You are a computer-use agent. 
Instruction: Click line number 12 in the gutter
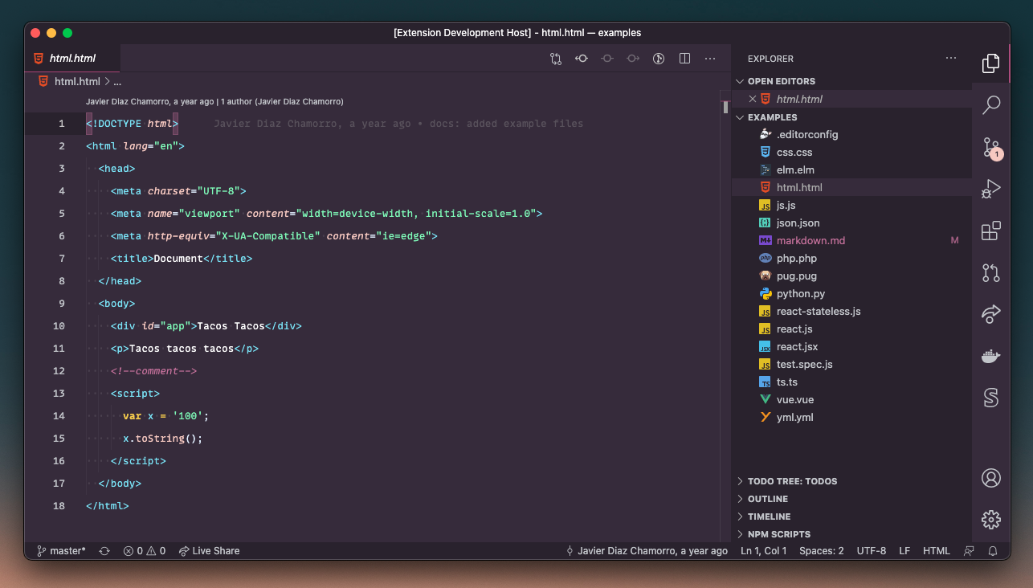(59, 371)
